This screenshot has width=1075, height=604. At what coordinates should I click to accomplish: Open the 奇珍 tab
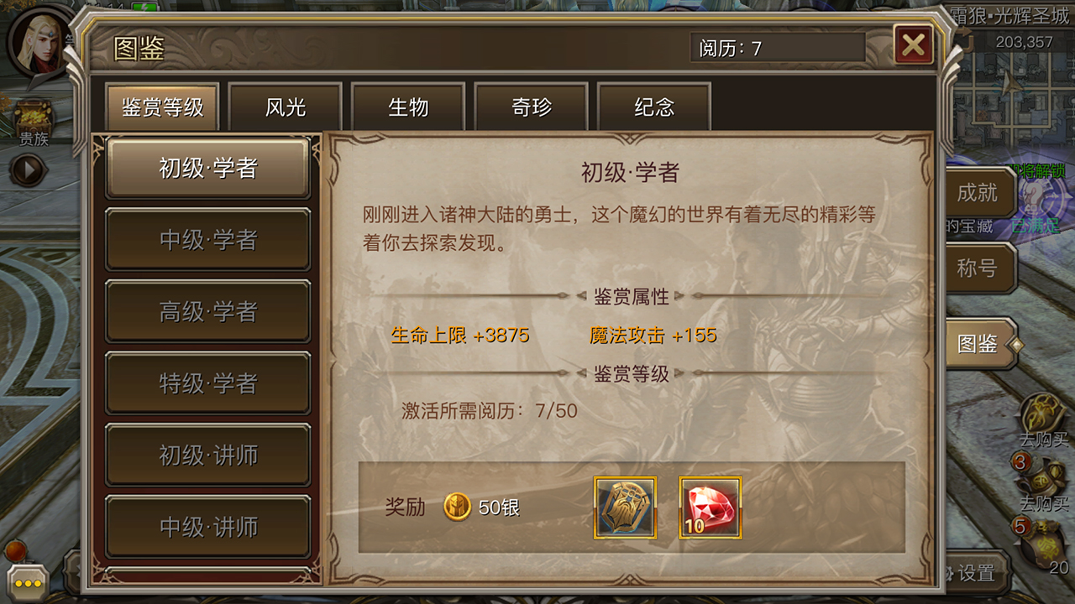532,107
